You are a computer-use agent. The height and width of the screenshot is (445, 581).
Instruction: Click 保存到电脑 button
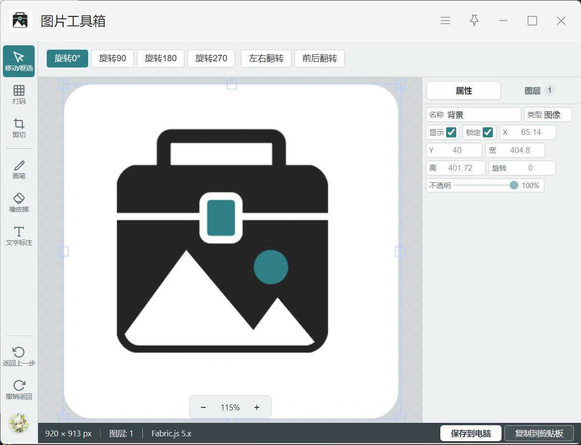471,433
